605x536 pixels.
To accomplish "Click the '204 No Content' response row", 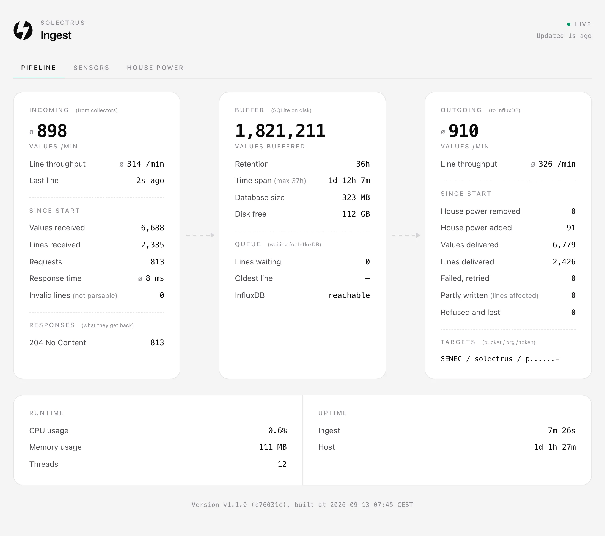I will (x=97, y=342).
